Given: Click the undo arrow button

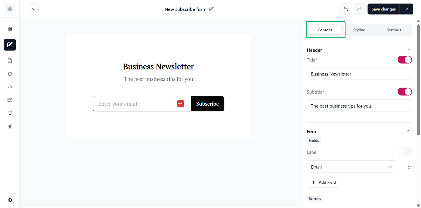Looking at the screenshot, I should coord(346,9).
